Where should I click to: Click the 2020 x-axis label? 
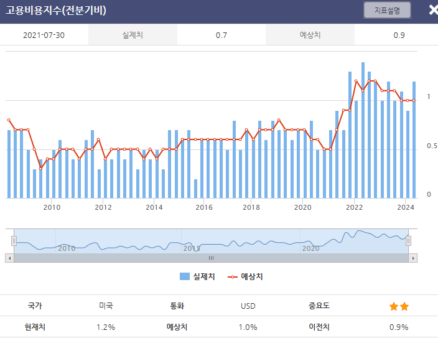(x=302, y=207)
